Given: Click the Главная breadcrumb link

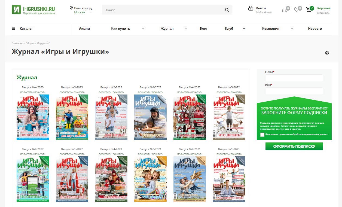Looking at the screenshot, I should coord(17,43).
